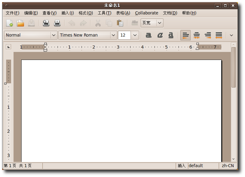
Task: Open the 插入(I) menu
Action: [67, 13]
